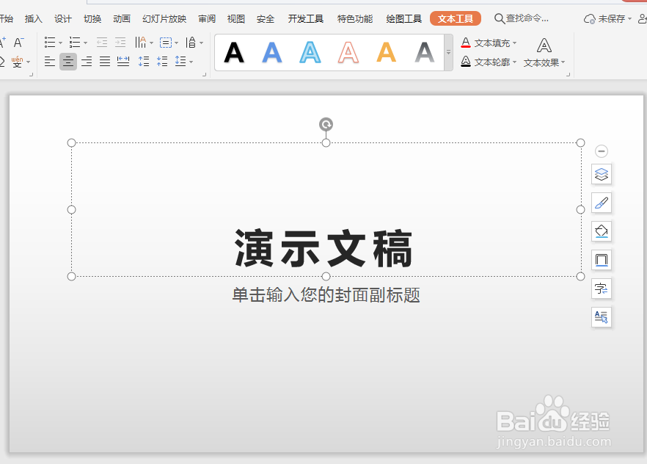Open the 幻灯片放映 tab

click(164, 19)
